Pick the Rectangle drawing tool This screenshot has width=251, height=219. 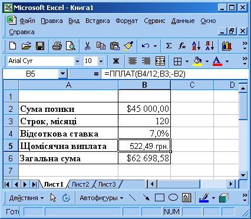tap(160, 198)
